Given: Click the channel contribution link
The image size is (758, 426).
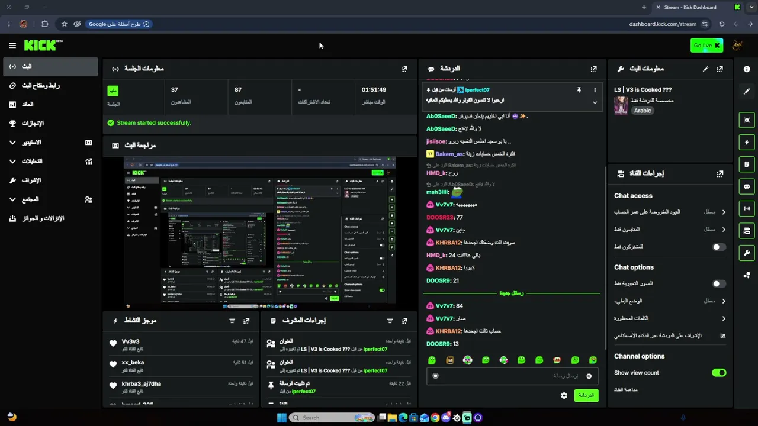Looking at the screenshot, I should pos(626,390).
